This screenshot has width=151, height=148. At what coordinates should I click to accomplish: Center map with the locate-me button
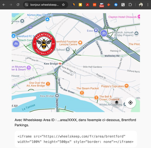(130, 102)
